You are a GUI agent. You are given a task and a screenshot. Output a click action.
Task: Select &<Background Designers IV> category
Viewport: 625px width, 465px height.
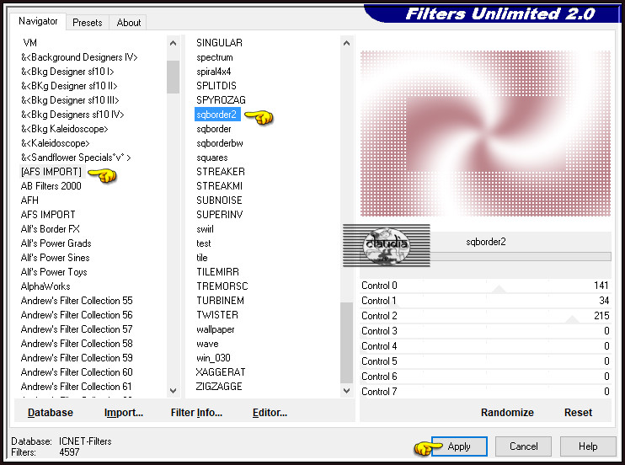pyautogui.click(x=79, y=57)
